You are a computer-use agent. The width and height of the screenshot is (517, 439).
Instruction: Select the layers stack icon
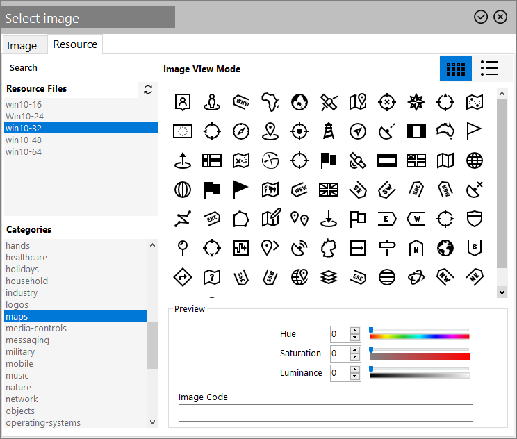point(329,277)
